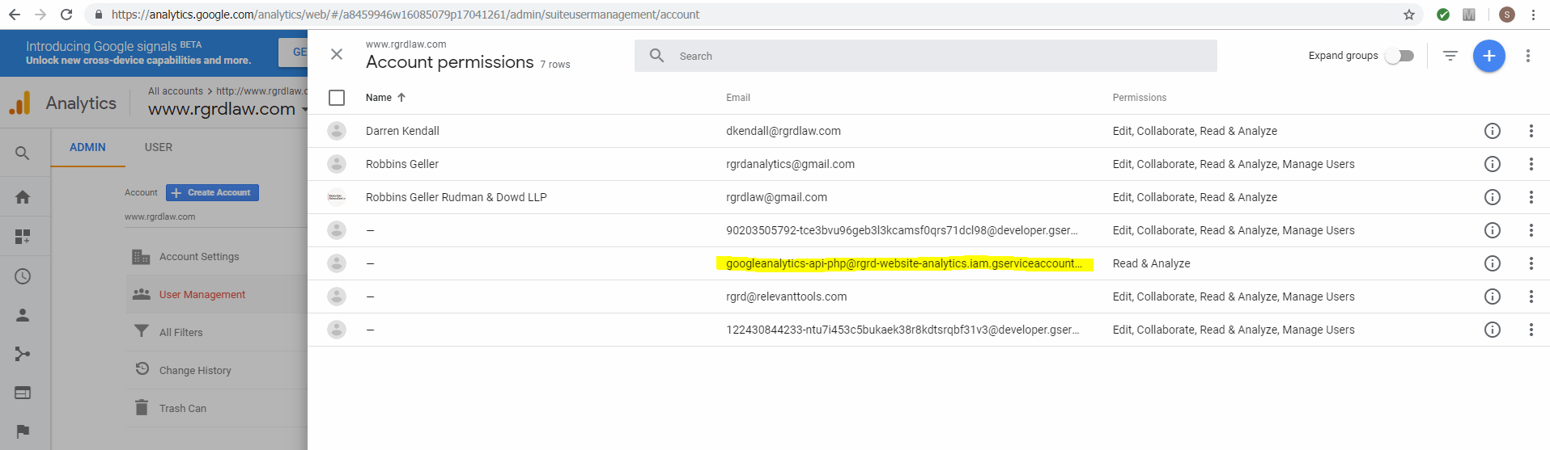Close the Account permissions panel

click(337, 54)
